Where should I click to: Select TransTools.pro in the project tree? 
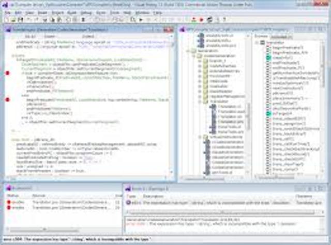[231, 132]
